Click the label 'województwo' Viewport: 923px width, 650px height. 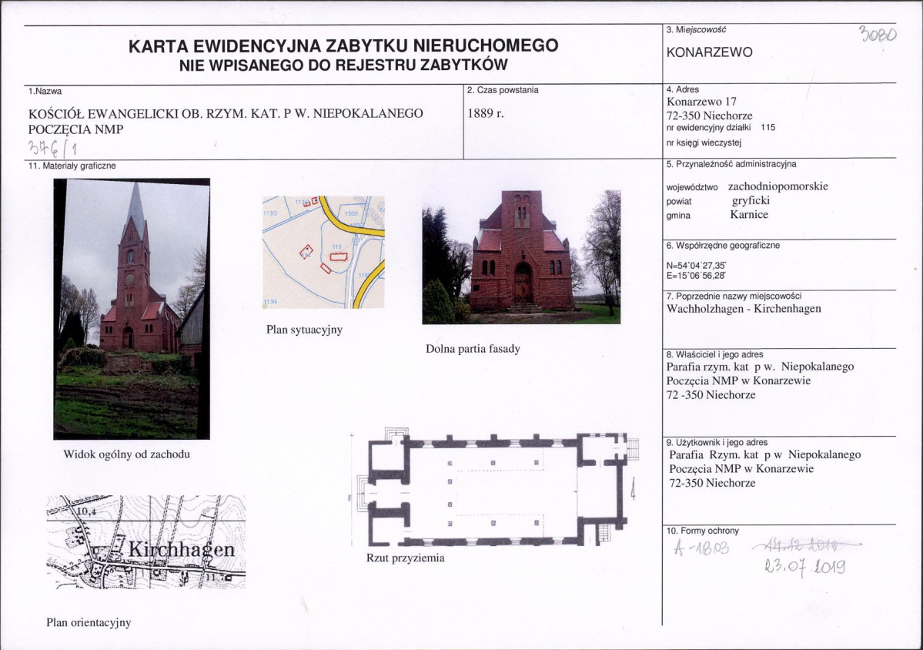pyautogui.click(x=692, y=188)
